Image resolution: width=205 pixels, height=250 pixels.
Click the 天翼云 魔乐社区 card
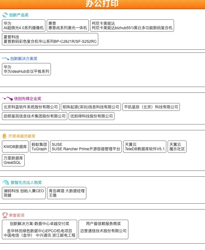[177, 147]
